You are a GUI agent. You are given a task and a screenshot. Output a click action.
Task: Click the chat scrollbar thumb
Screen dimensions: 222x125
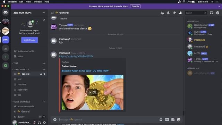tap(183, 113)
